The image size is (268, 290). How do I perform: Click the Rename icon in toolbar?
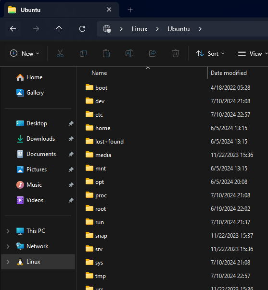(129, 53)
